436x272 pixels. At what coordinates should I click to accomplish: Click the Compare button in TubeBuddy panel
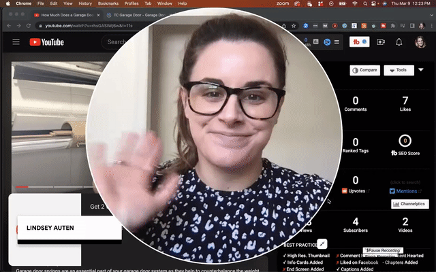365,70
